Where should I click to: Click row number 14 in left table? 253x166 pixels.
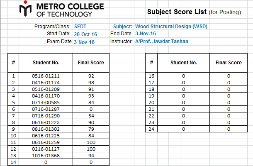coord(13,162)
